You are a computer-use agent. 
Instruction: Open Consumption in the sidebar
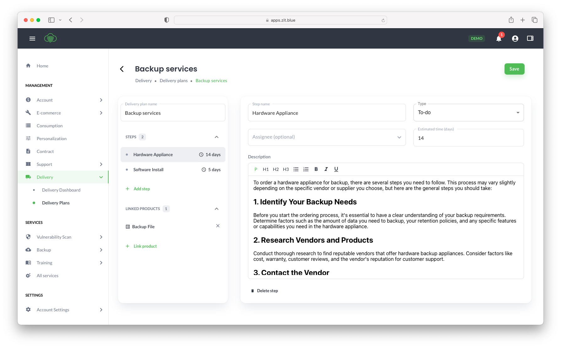point(50,126)
